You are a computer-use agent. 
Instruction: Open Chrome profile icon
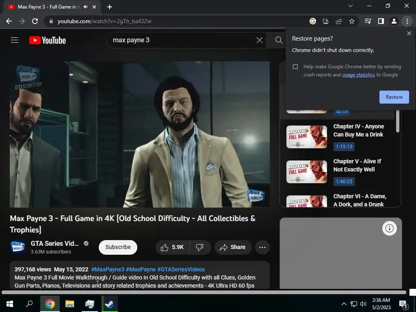click(x=394, y=21)
